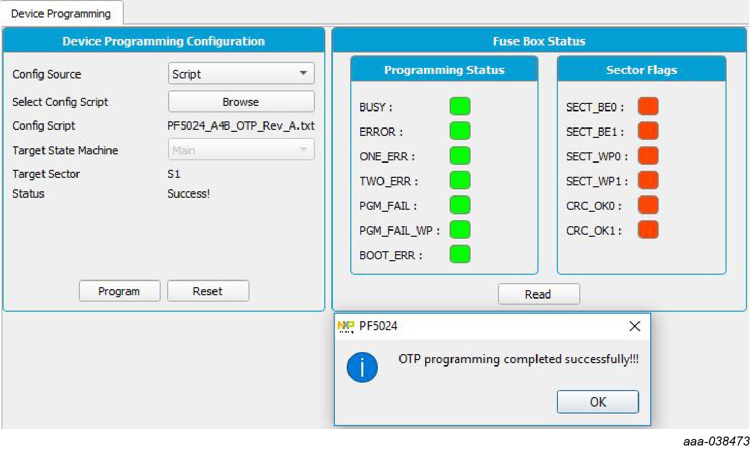Switch to the Device Programming tab
The width and height of the screenshot is (750, 450).
61,13
